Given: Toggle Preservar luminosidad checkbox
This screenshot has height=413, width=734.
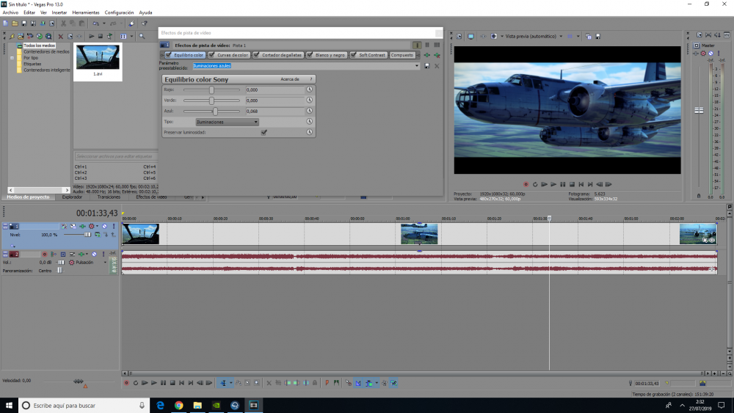Looking at the screenshot, I should (264, 132).
